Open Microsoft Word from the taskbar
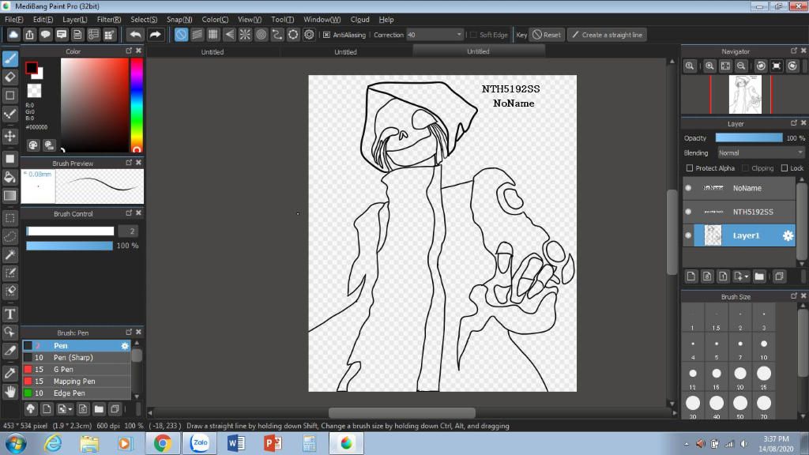The height and width of the screenshot is (455, 809). [x=236, y=444]
